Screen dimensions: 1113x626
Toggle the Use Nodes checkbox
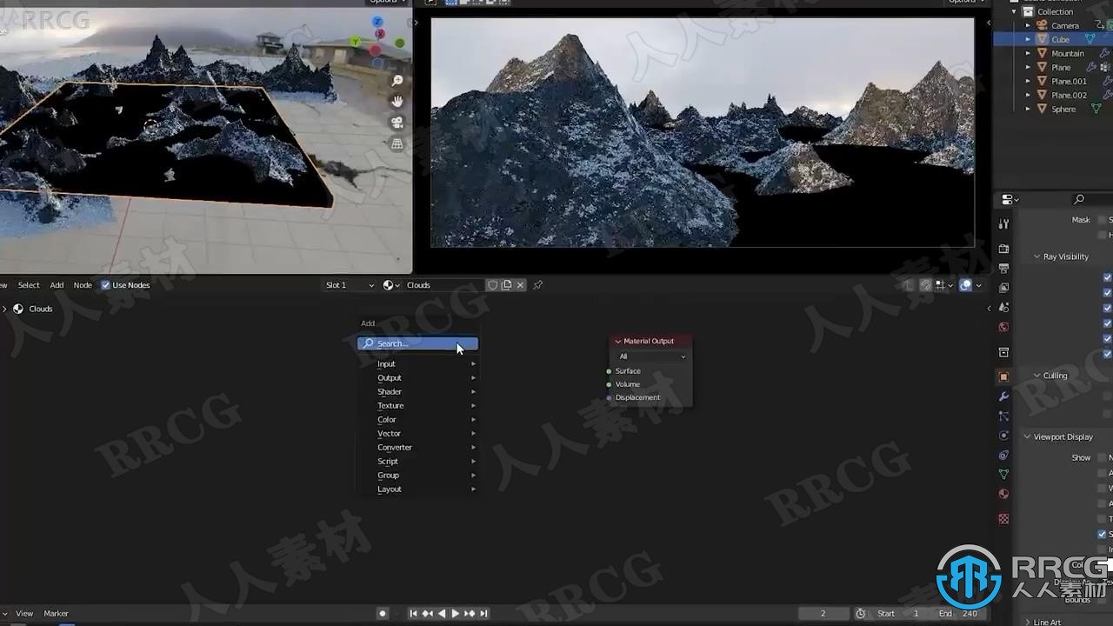point(105,285)
